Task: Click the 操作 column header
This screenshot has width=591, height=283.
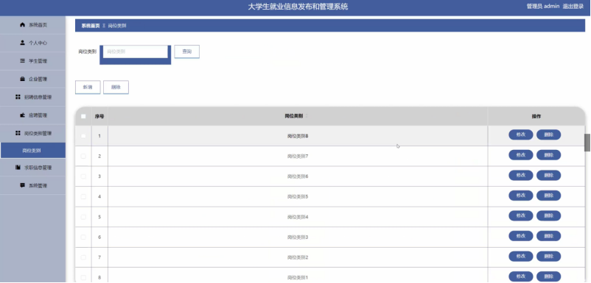Action: [536, 116]
